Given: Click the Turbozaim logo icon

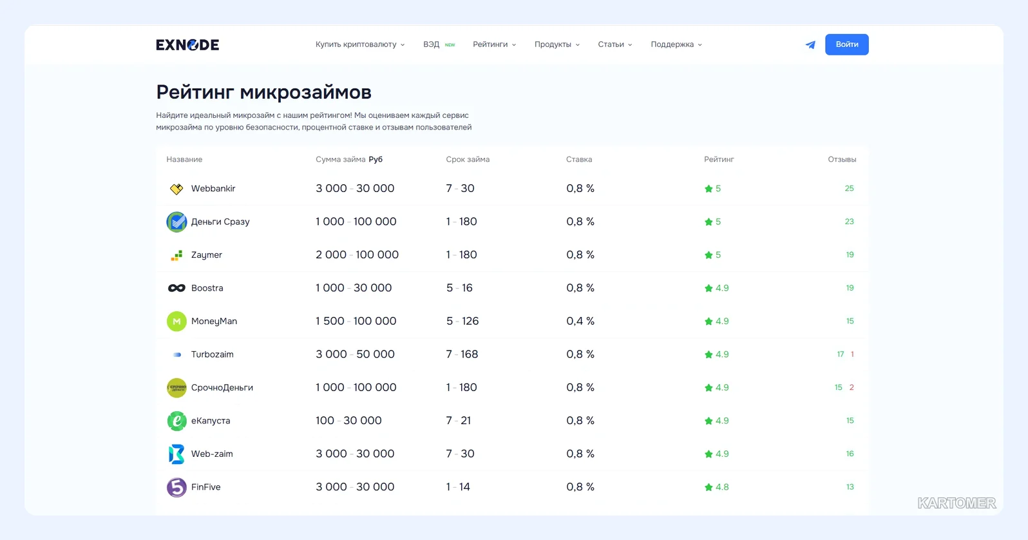Looking at the screenshot, I should (x=176, y=354).
